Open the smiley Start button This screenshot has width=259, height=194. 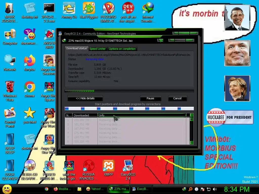pos(7,189)
